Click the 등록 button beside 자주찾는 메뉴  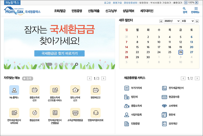pos(28,78)
